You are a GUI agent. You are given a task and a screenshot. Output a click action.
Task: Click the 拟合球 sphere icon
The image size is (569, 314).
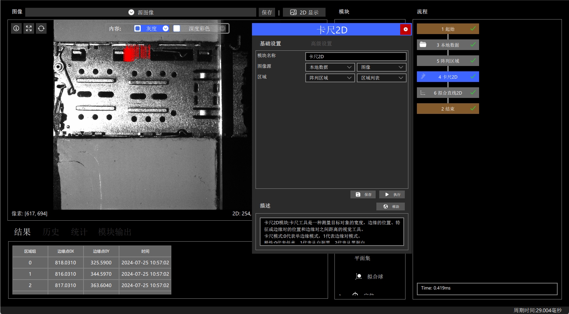(359, 276)
